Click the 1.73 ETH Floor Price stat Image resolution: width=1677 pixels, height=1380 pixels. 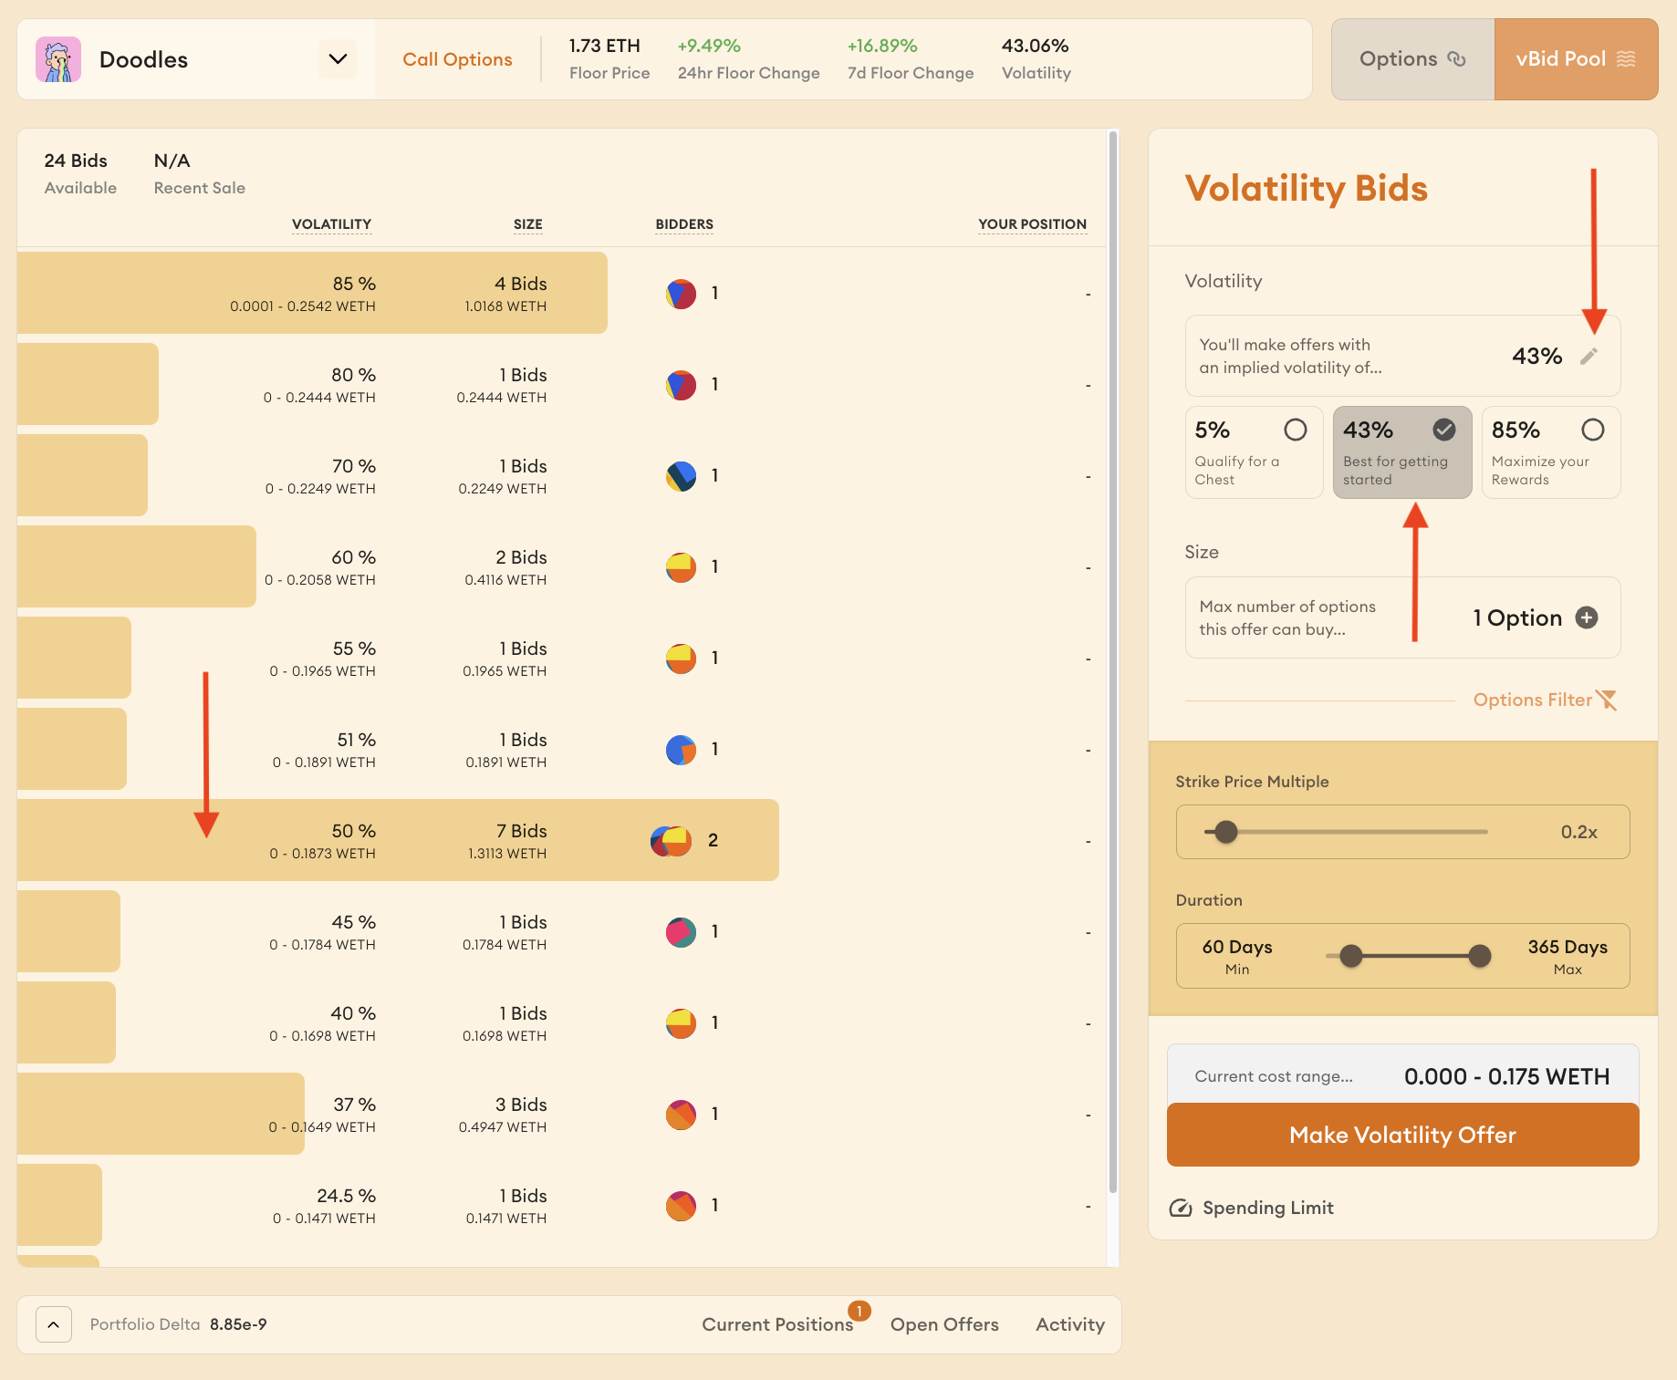(609, 59)
